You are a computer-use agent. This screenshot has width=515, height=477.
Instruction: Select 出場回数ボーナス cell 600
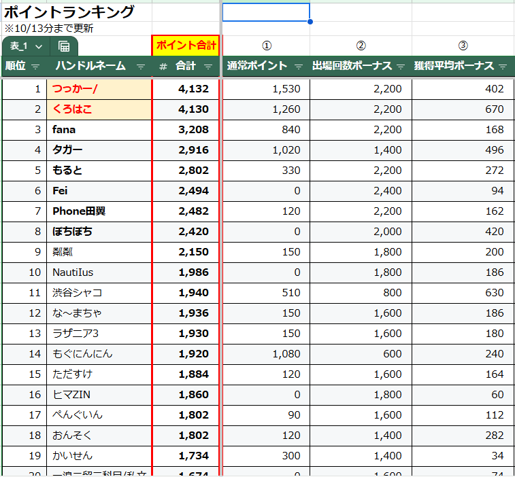click(361, 353)
